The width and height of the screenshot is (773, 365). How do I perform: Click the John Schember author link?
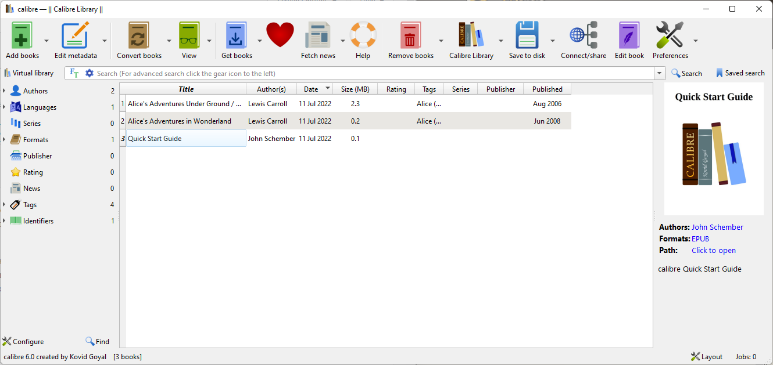tap(717, 227)
